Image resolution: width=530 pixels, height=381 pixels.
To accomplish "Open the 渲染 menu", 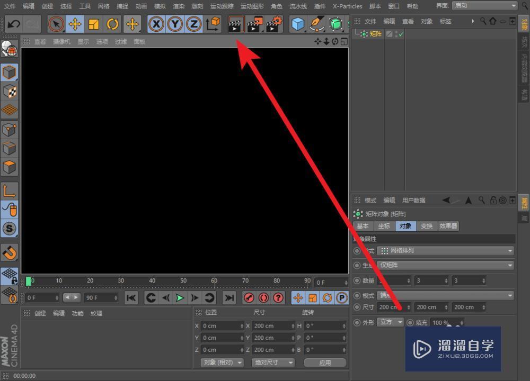I will tap(179, 6).
